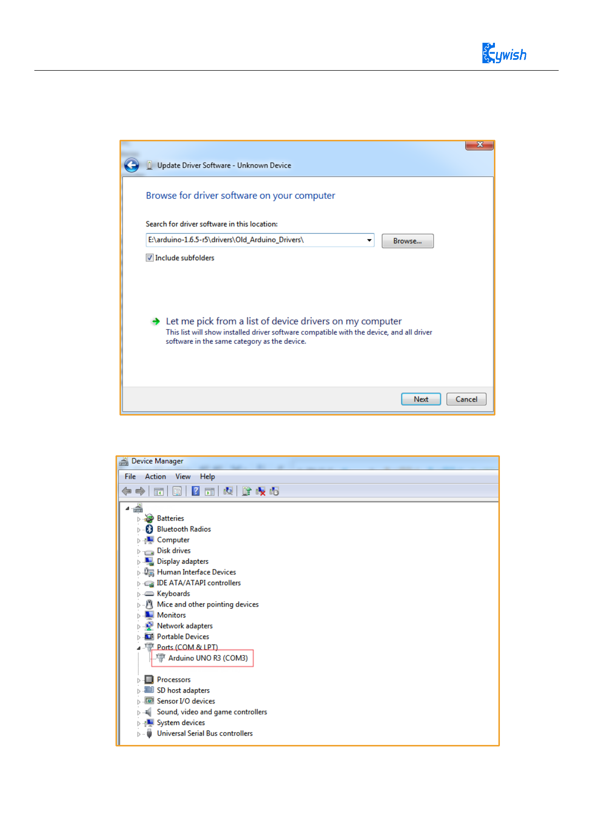Open the View menu
Image resolution: width=593 pixels, height=838 pixels.
click(183, 477)
